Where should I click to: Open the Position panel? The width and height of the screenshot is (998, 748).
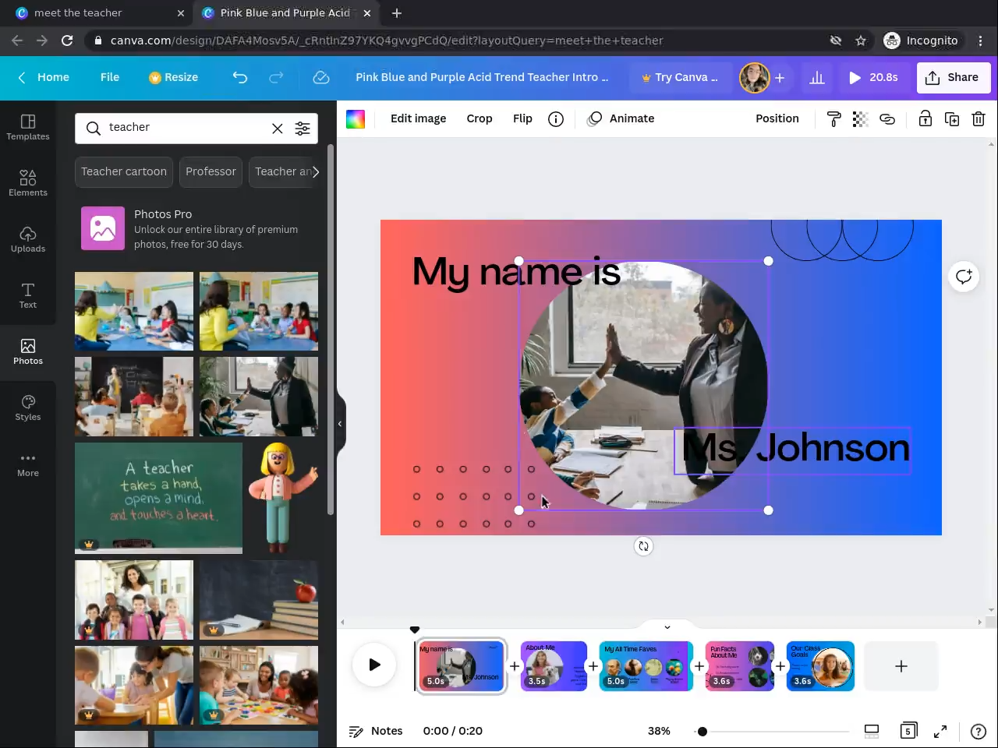pos(777,118)
